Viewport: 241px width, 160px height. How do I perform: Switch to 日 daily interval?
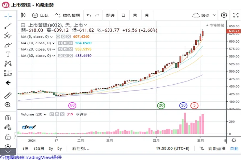coord(123,15)
